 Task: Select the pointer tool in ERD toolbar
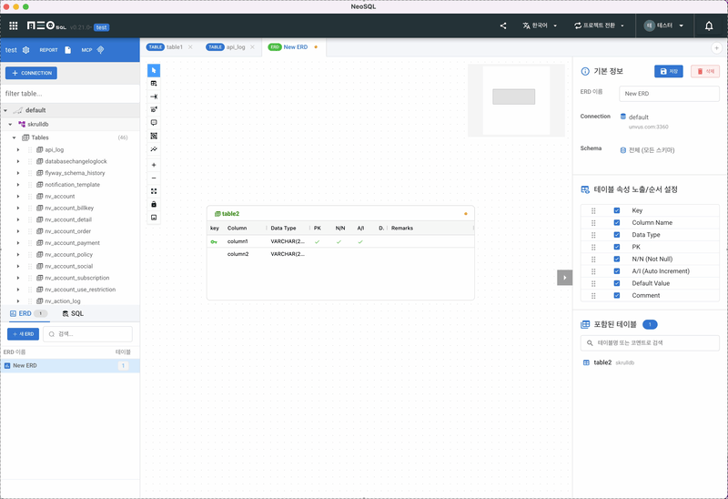pos(153,70)
